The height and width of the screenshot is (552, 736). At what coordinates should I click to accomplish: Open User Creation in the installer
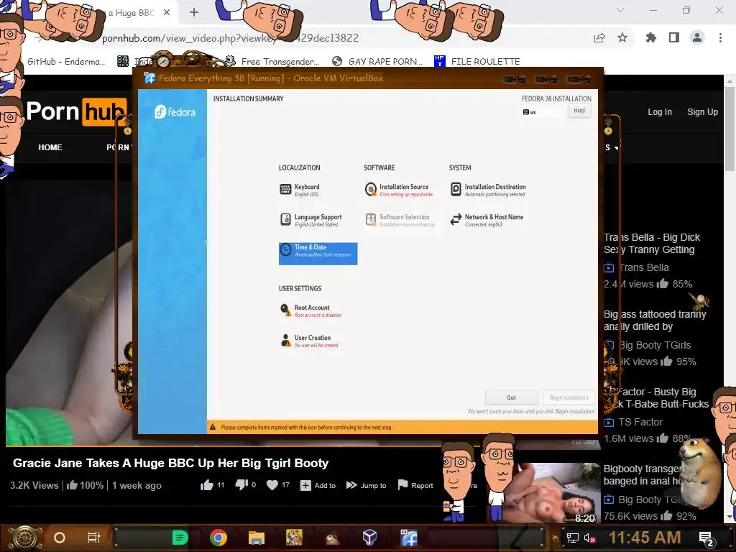[x=309, y=340]
